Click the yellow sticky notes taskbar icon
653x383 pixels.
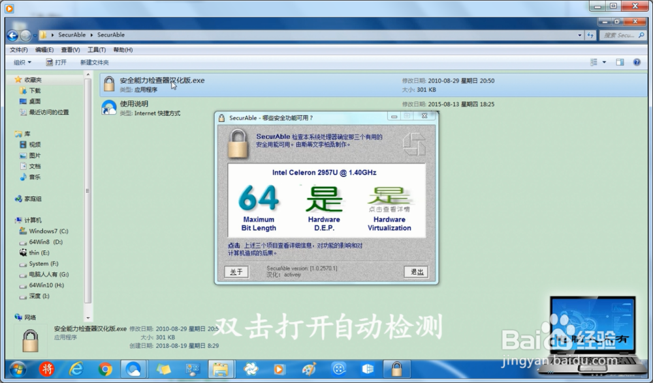click(x=163, y=369)
